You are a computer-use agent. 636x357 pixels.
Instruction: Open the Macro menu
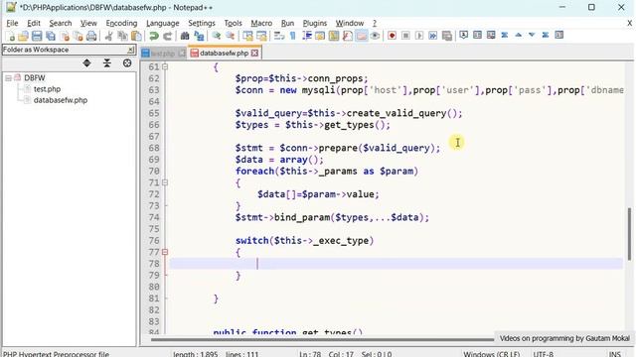pyautogui.click(x=261, y=23)
